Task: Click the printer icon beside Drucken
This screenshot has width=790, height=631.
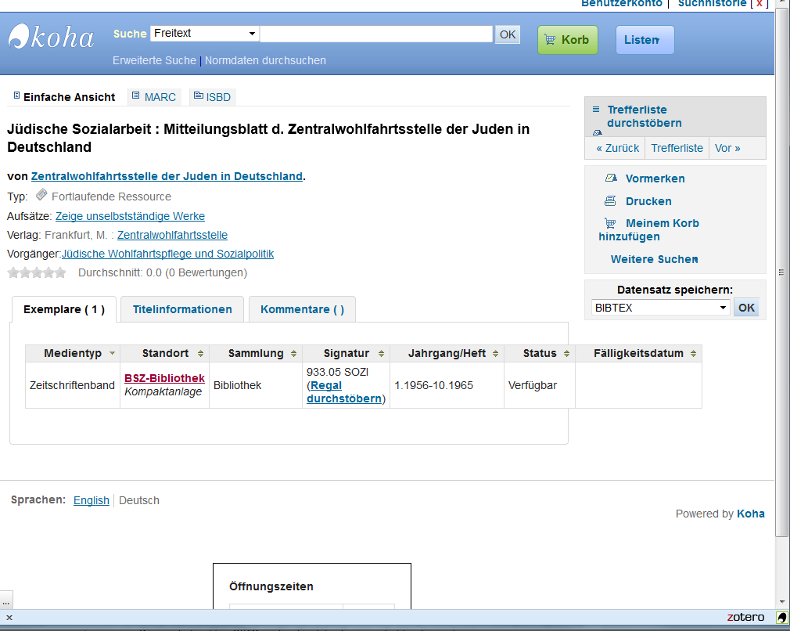Action: [x=611, y=201]
